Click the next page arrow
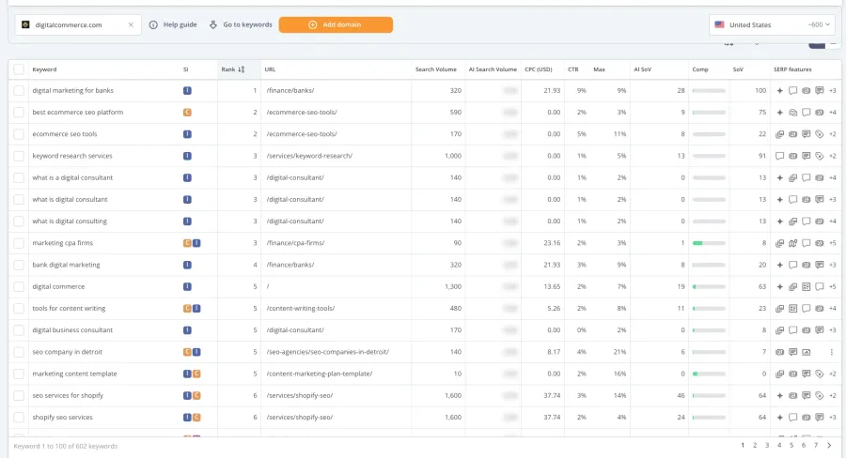The height and width of the screenshot is (458, 846). click(x=829, y=445)
